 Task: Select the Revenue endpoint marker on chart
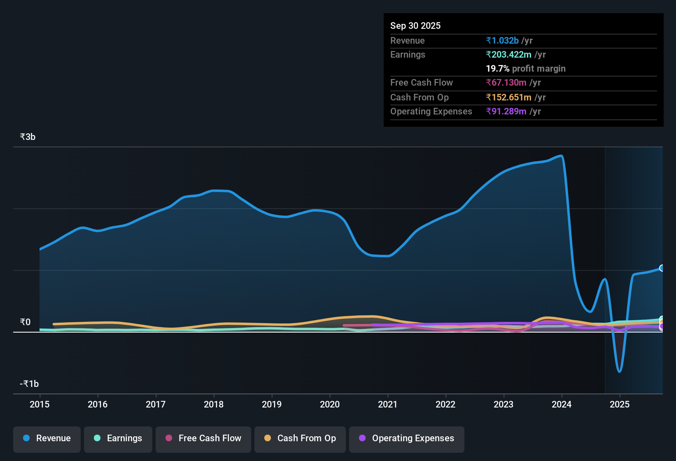(662, 268)
